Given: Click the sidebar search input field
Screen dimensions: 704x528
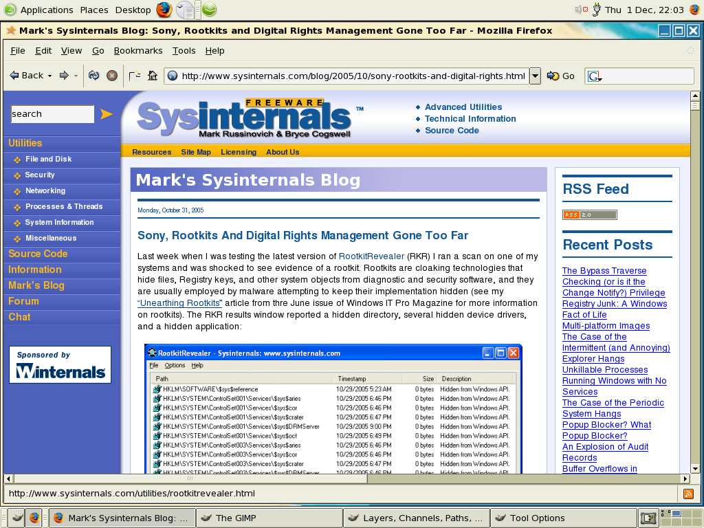Looking at the screenshot, I should pyautogui.click(x=52, y=114).
